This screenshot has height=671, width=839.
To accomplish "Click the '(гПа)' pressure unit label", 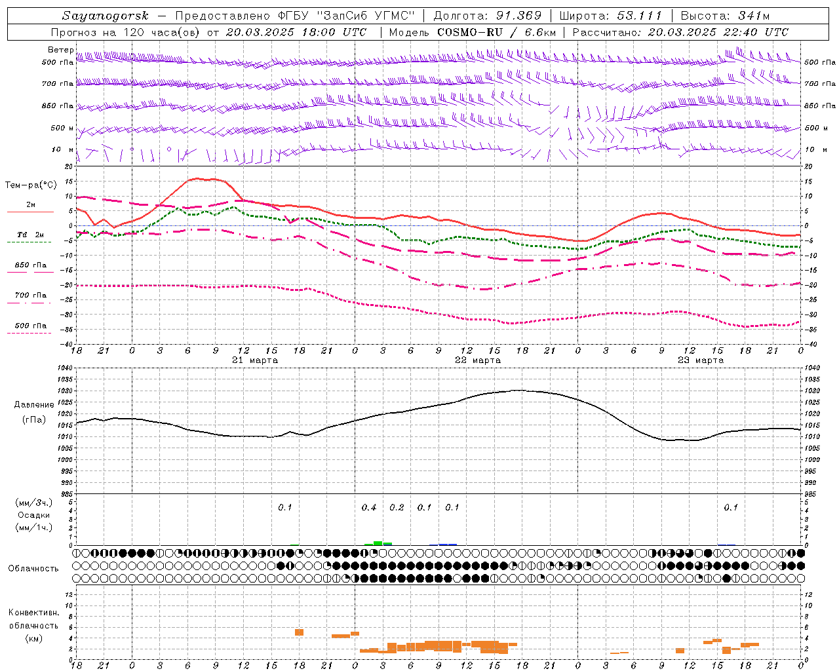I will pos(34,420).
